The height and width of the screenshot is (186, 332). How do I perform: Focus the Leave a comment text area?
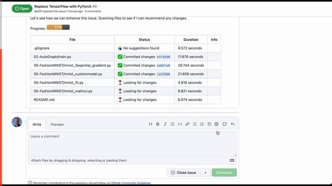pos(133,144)
